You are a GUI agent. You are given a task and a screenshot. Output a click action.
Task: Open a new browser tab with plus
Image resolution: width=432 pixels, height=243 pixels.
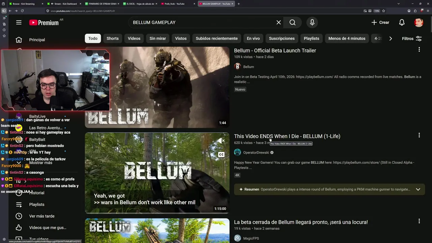[239, 4]
